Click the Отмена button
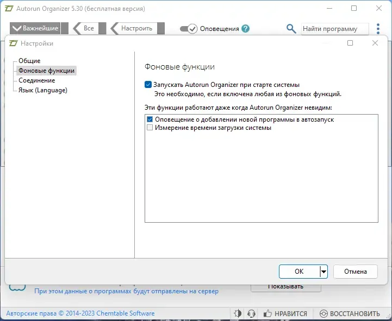 (x=355, y=272)
